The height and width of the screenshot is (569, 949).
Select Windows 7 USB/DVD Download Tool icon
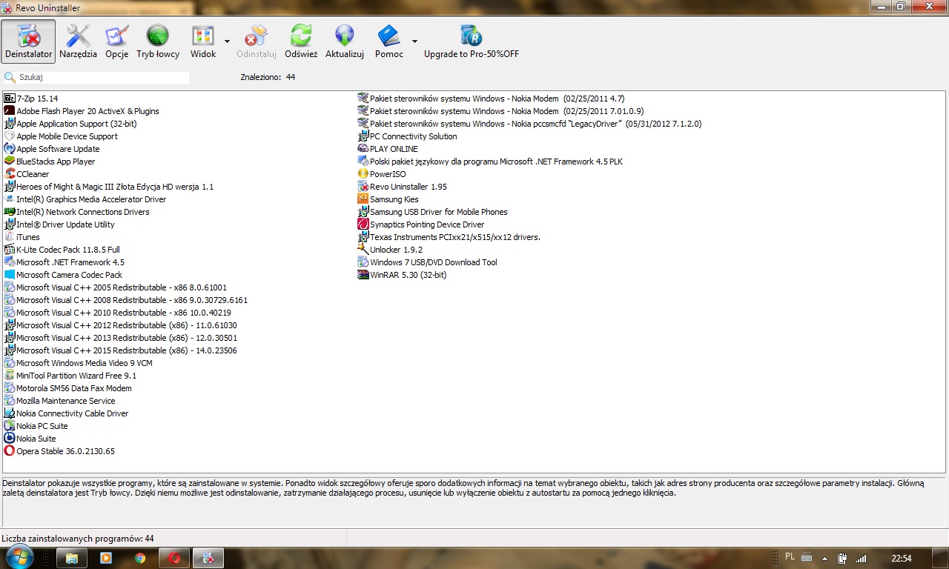363,262
